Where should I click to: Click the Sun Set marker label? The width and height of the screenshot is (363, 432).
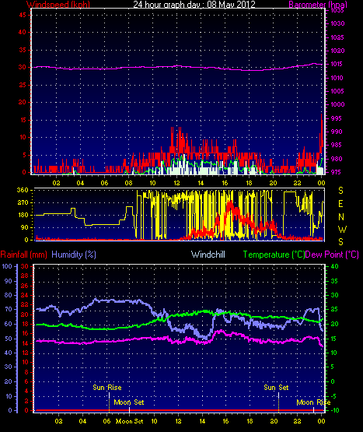coord(276,388)
